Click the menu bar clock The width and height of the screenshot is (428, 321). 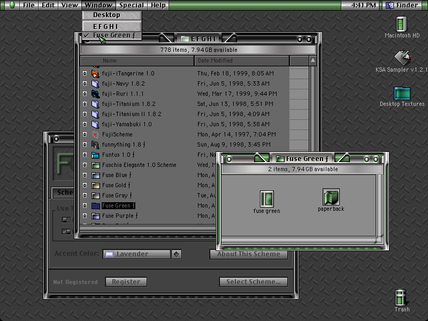pyautogui.click(x=363, y=5)
